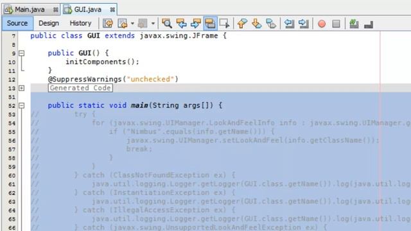Jump to last edit location icon
This screenshot has height=231, width=411.
tap(108, 24)
